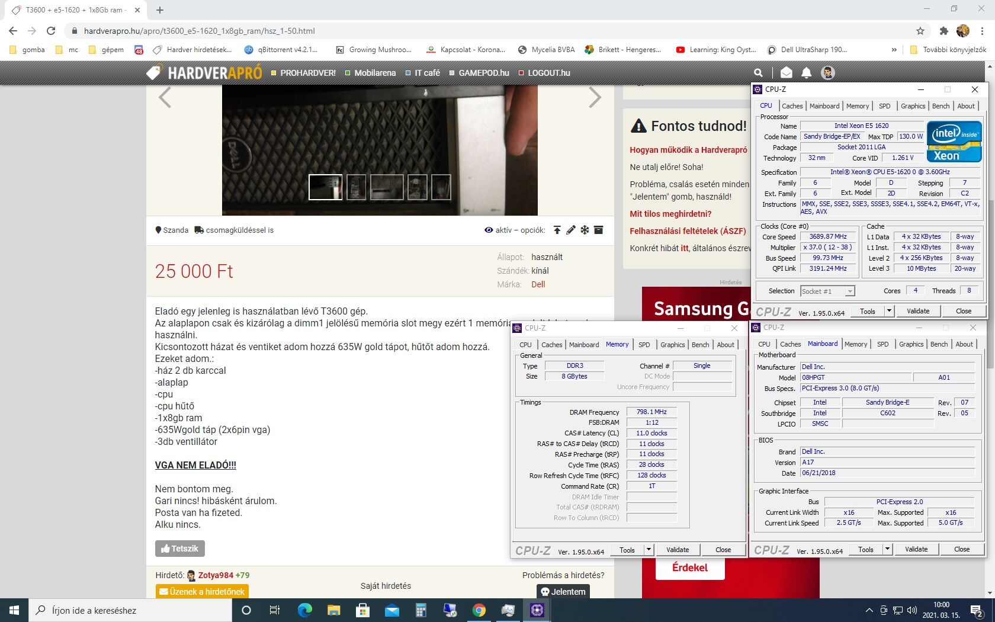Open the gomba bookmarks folder
This screenshot has height=622, width=995.
click(27, 50)
